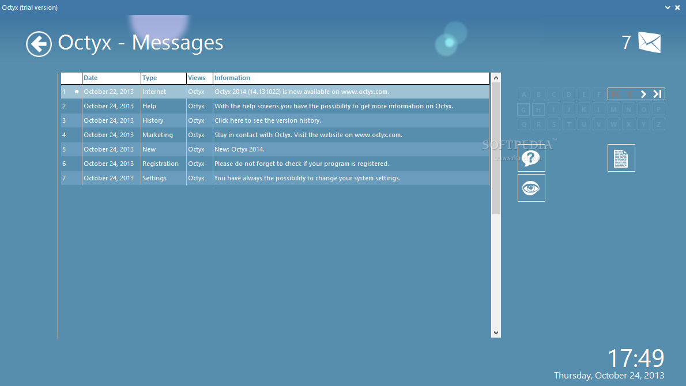
Task: Click the vertical scrollbar thumb
Action: coord(496,149)
